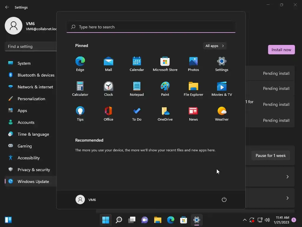Open Edge browser from taskbar
This screenshot has width=302, height=227.
(171, 220)
